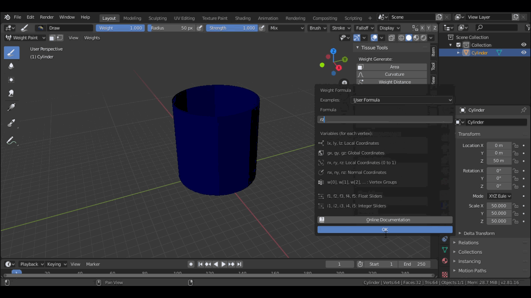Uncheck the Collection exclude checkbox
Screen dimensions: 531x298
458,45
